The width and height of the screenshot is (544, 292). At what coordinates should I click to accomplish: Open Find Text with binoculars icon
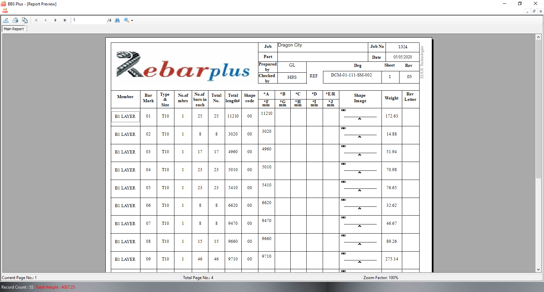click(117, 20)
